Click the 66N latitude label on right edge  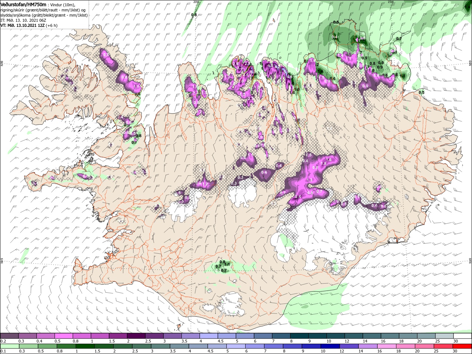(470, 63)
